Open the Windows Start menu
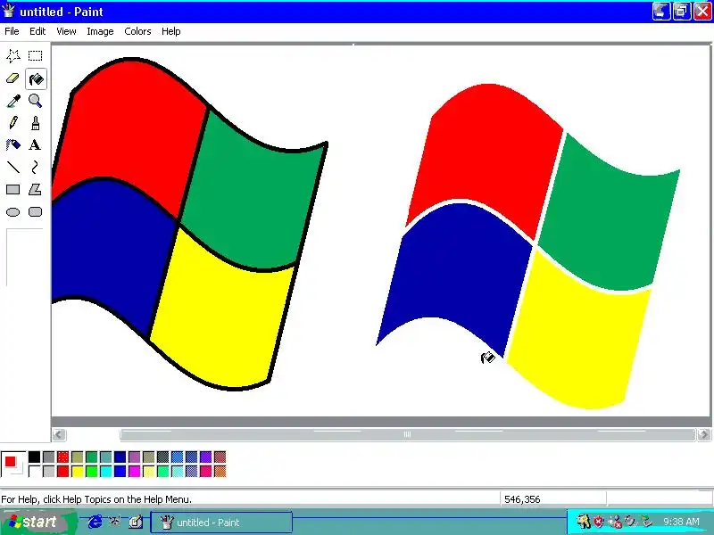The image size is (714, 535). tap(38, 522)
